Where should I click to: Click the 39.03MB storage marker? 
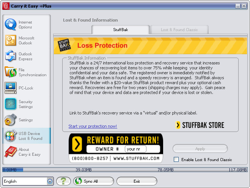[83, 170]
